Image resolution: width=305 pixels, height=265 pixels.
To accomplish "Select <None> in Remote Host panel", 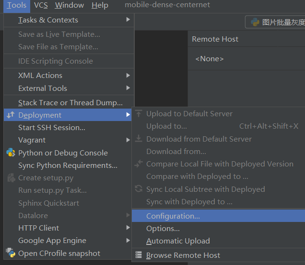I will (210, 58).
